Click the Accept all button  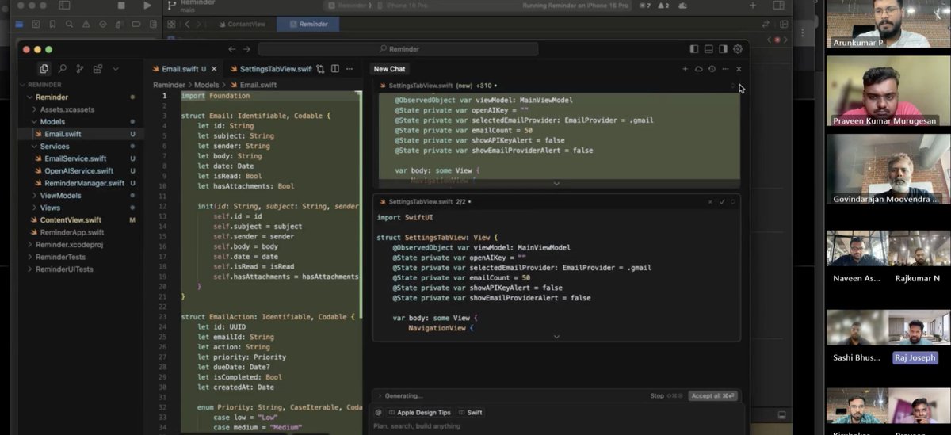tap(713, 395)
